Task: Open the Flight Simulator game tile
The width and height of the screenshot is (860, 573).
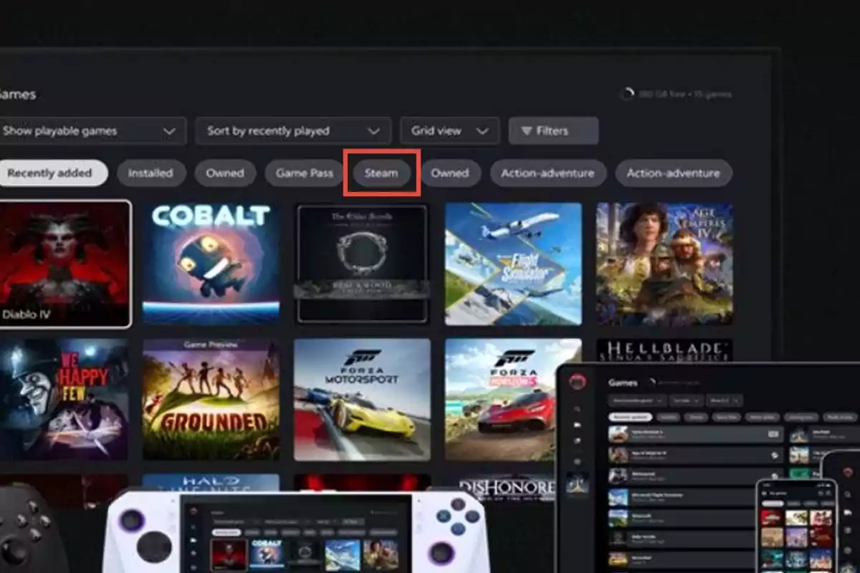Action: point(513,263)
